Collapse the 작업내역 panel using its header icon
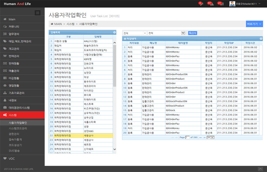Image resolution: width=267 pixels, height=172 pixels. [x=261, y=38]
